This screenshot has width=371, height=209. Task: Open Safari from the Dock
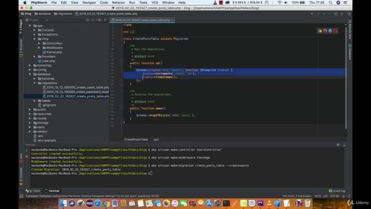coord(97,203)
